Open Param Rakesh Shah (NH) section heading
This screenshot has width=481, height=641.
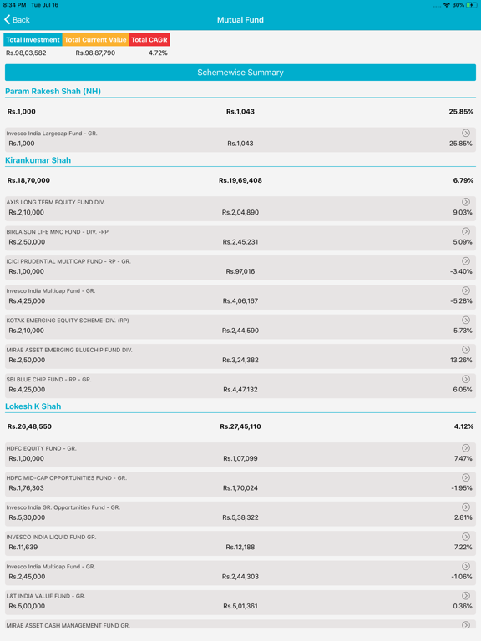point(53,91)
